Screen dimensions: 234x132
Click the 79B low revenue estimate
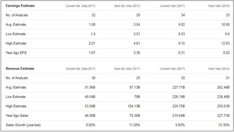point(137,97)
